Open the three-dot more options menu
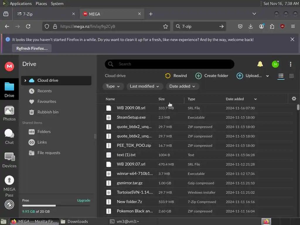The width and height of the screenshot is (300, 225). [290, 64]
